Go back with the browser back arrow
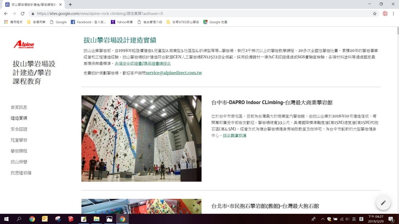The image size is (399, 224). [x=6, y=13]
